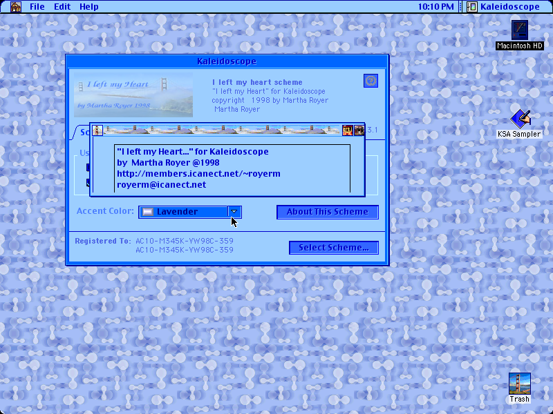Click the royerm@icanect.net email text
This screenshot has height=414, width=553.
point(162,185)
